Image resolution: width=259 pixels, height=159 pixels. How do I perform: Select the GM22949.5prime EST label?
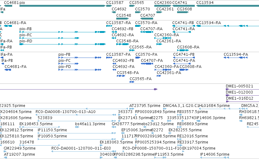tap(20, 148)
